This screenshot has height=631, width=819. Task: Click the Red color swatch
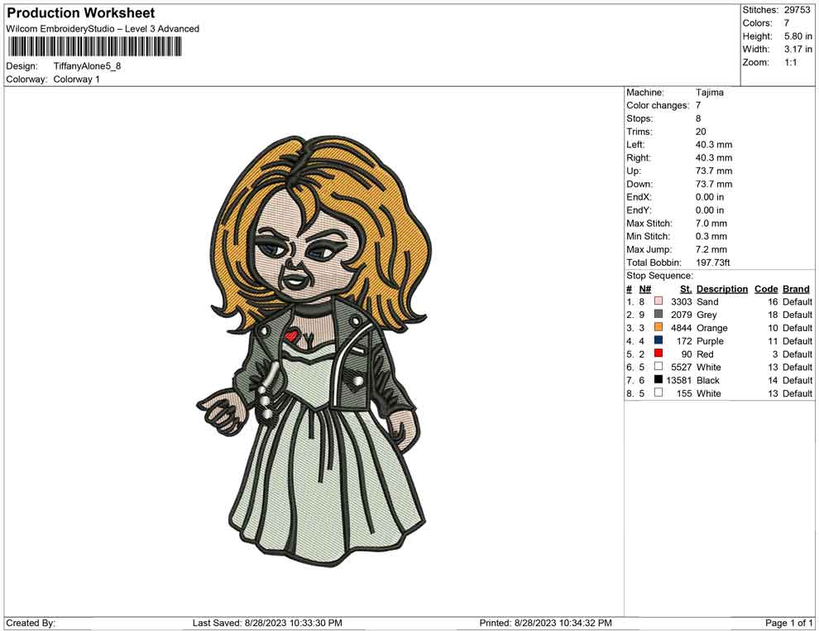[659, 354]
